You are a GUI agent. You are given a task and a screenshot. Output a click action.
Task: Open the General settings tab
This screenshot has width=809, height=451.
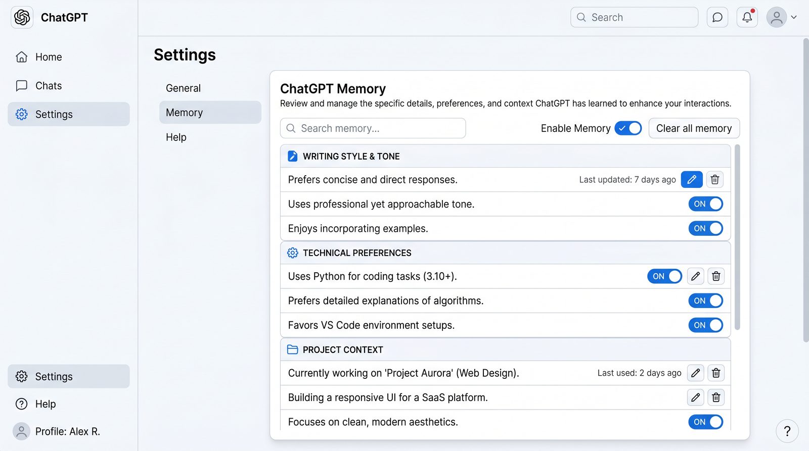(210, 88)
